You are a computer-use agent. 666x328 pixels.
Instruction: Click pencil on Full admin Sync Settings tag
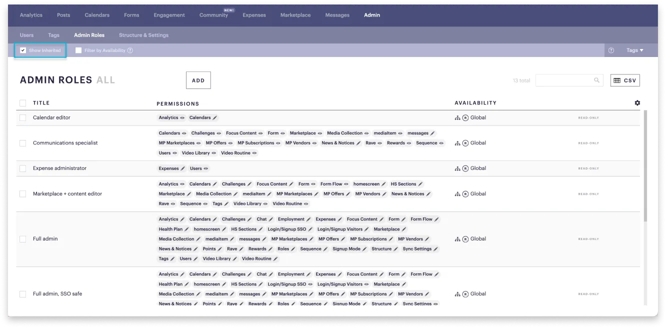[x=436, y=249]
